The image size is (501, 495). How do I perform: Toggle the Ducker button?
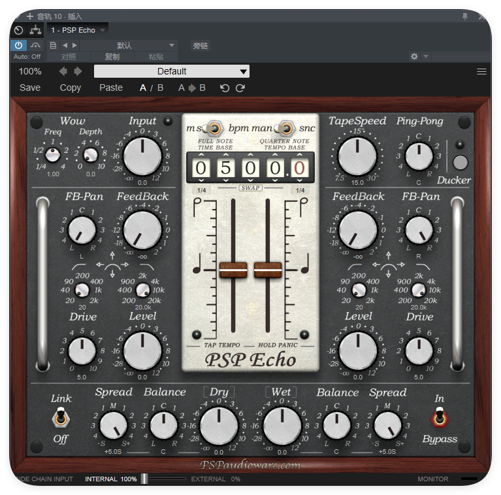[x=460, y=162]
